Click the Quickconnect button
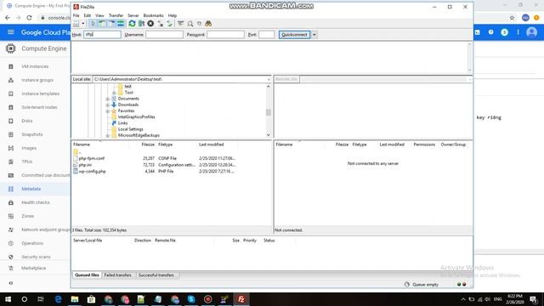 [294, 35]
